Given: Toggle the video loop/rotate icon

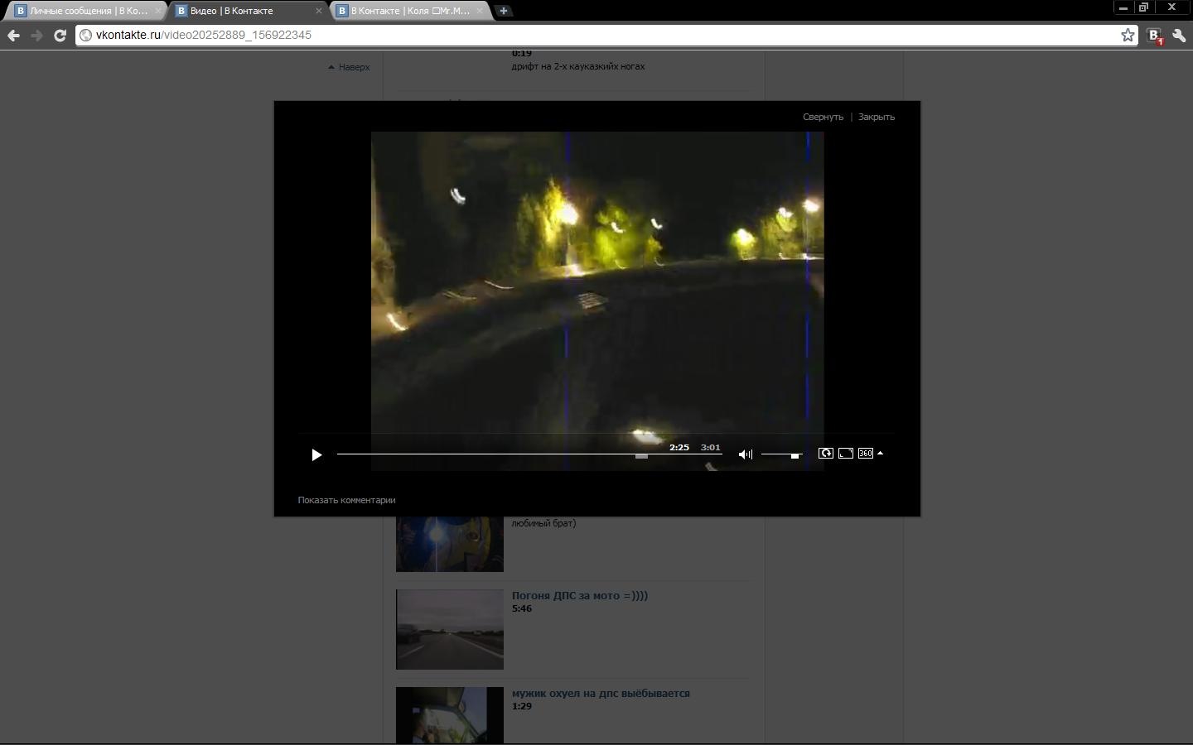Looking at the screenshot, I should tap(825, 454).
